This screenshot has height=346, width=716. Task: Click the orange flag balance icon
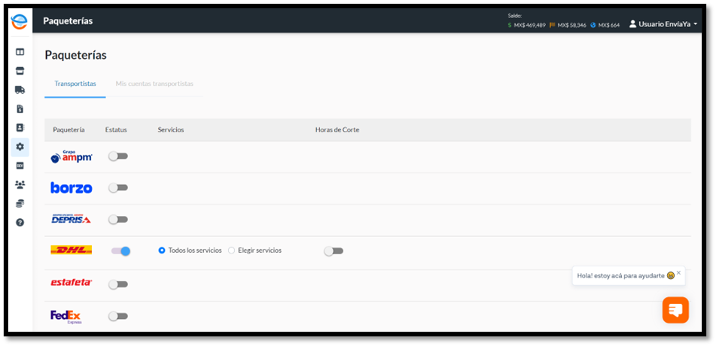(x=552, y=26)
